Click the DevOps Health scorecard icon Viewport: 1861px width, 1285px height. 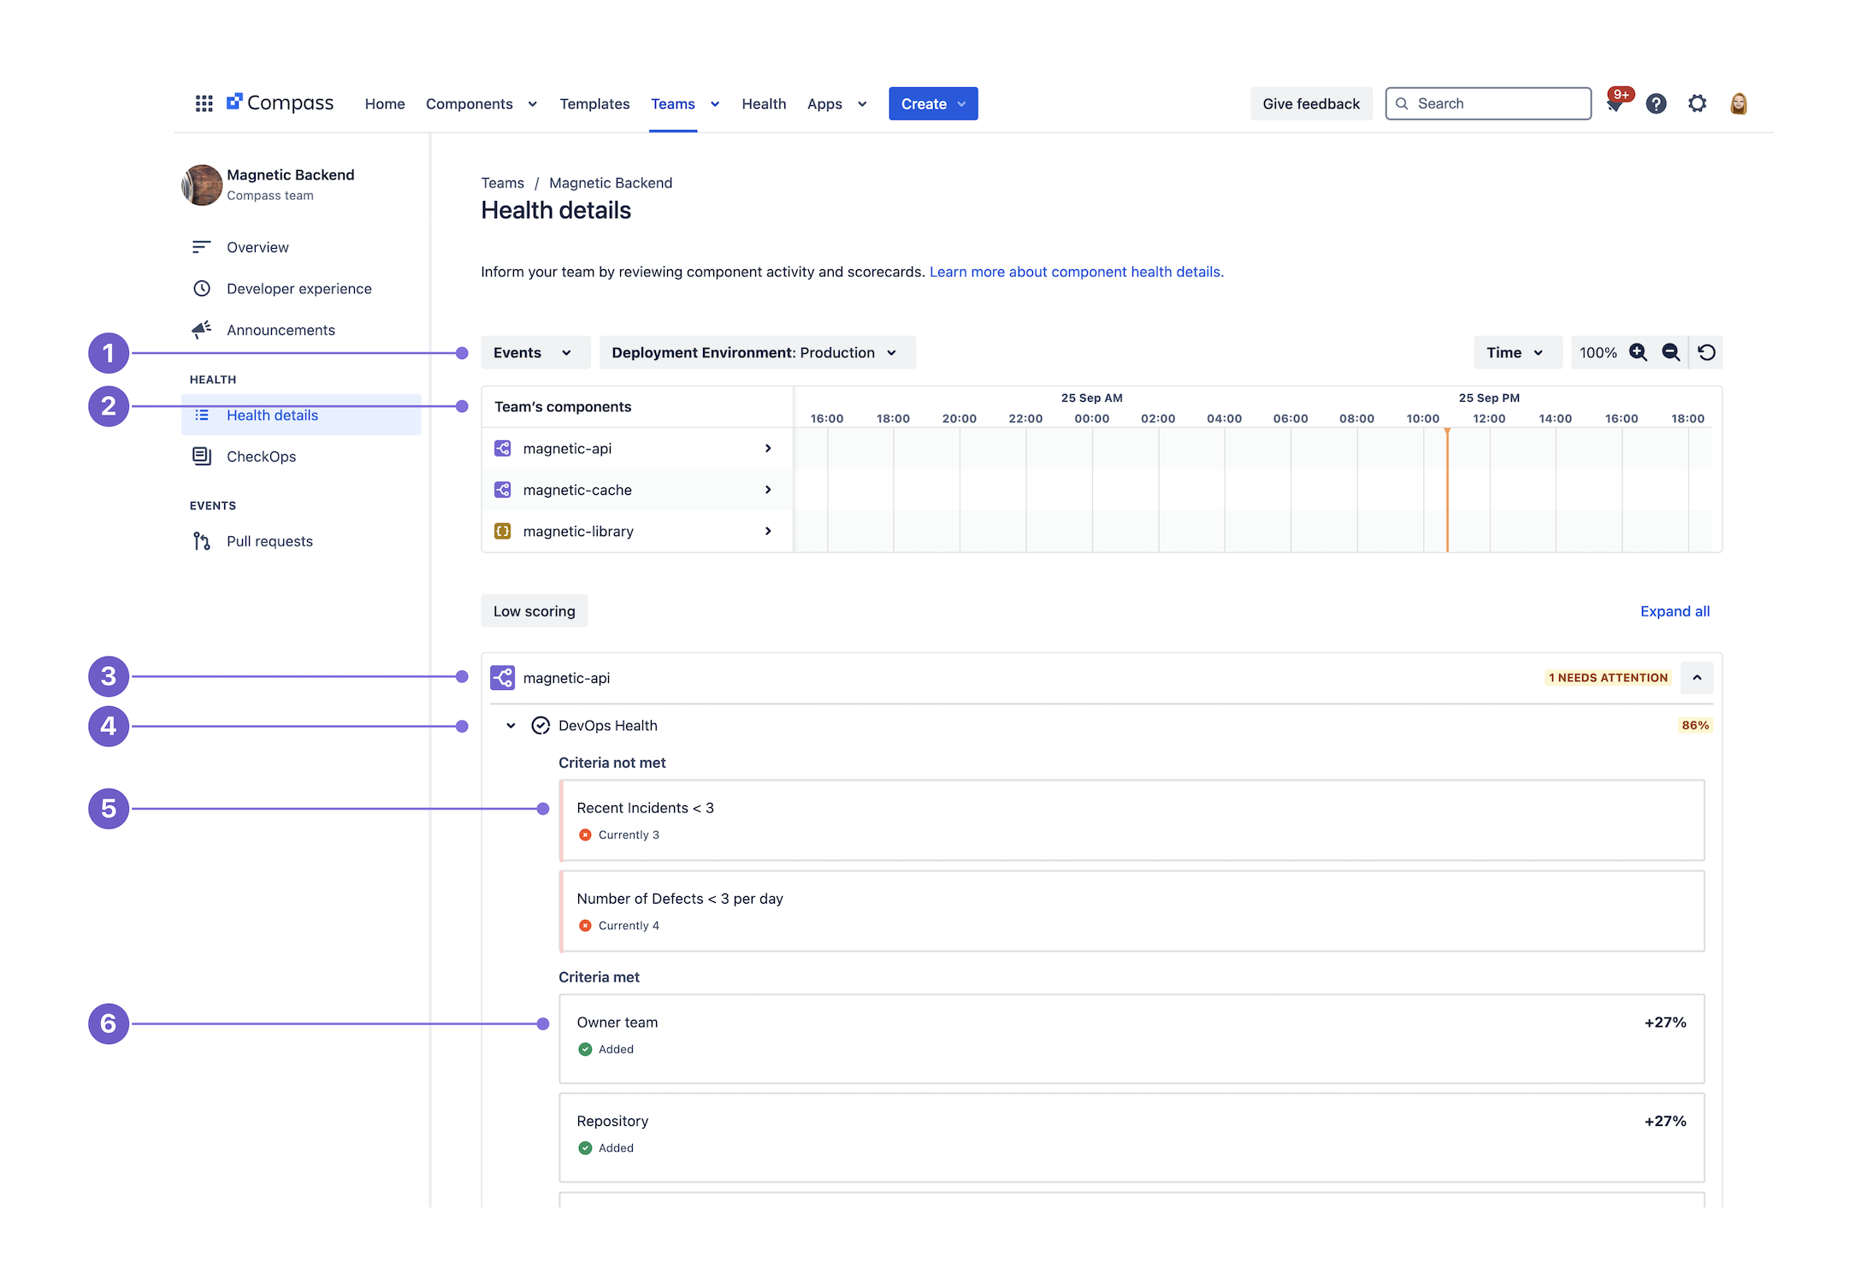click(x=541, y=727)
